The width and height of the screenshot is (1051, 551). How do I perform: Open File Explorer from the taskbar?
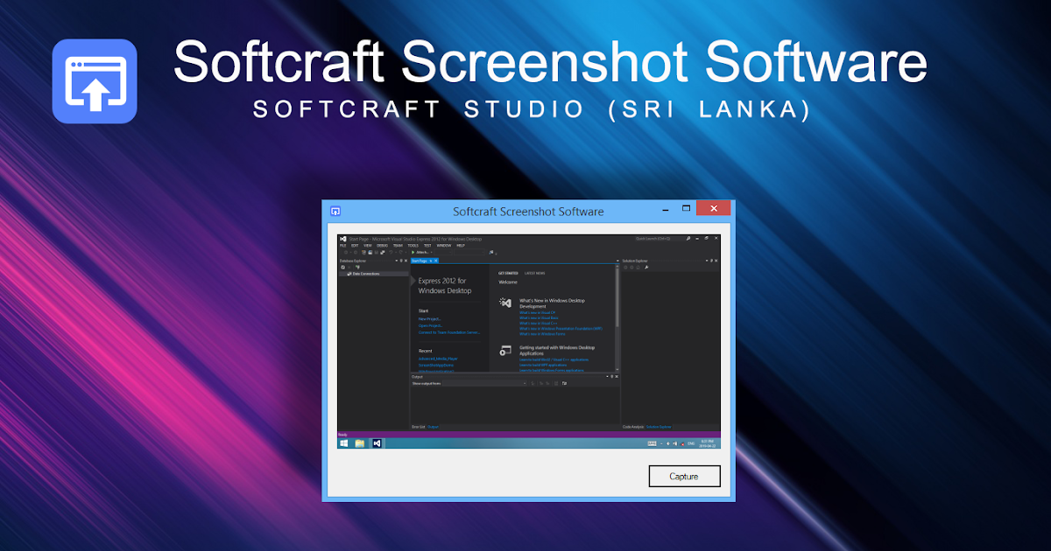[359, 443]
